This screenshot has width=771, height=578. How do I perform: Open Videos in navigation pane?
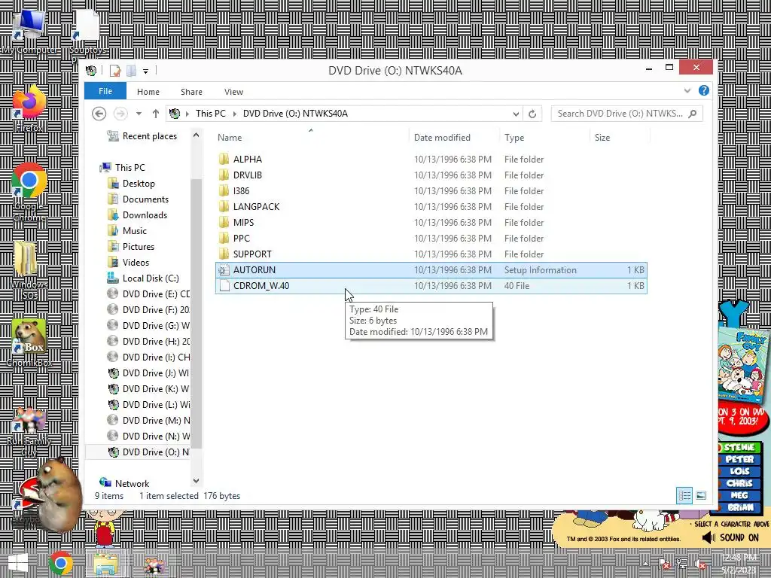(136, 263)
